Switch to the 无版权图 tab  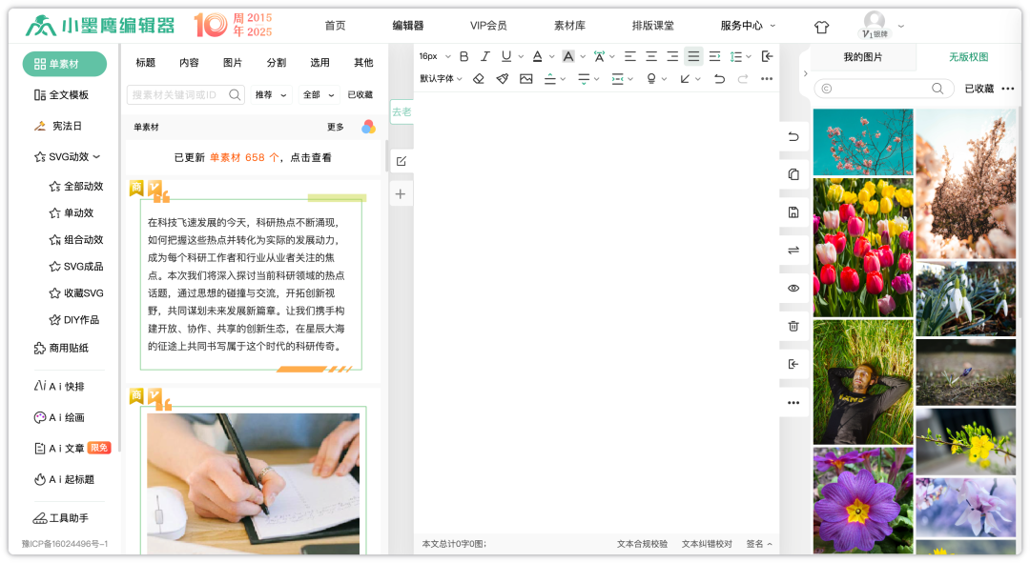click(x=968, y=57)
